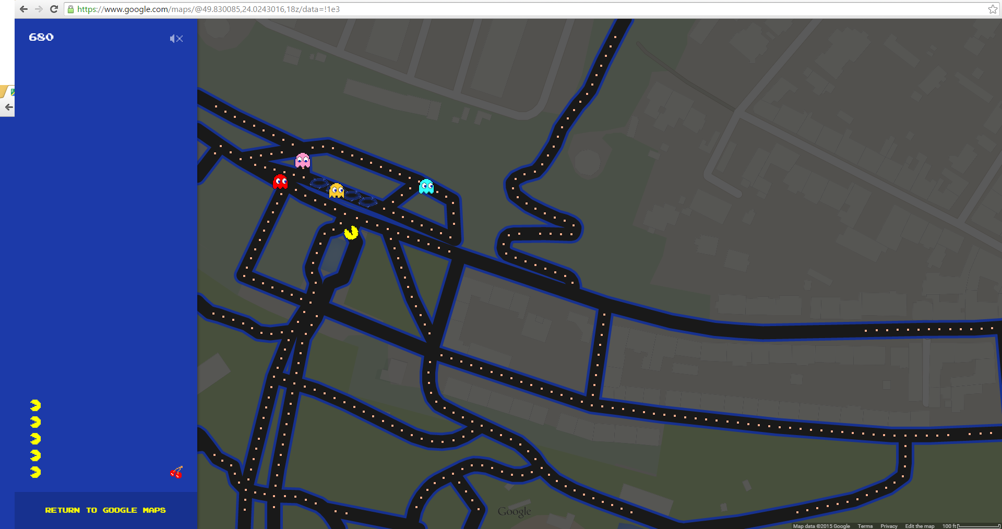Screen dimensions: 1002x529
Task: Reload the page
Action: tap(54, 9)
